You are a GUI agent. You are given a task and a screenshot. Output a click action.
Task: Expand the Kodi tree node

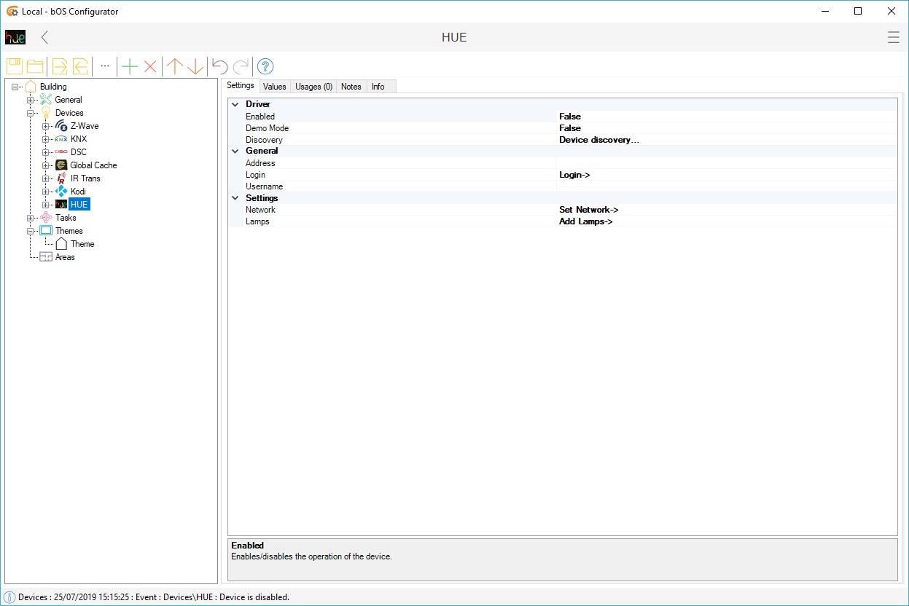(46, 192)
